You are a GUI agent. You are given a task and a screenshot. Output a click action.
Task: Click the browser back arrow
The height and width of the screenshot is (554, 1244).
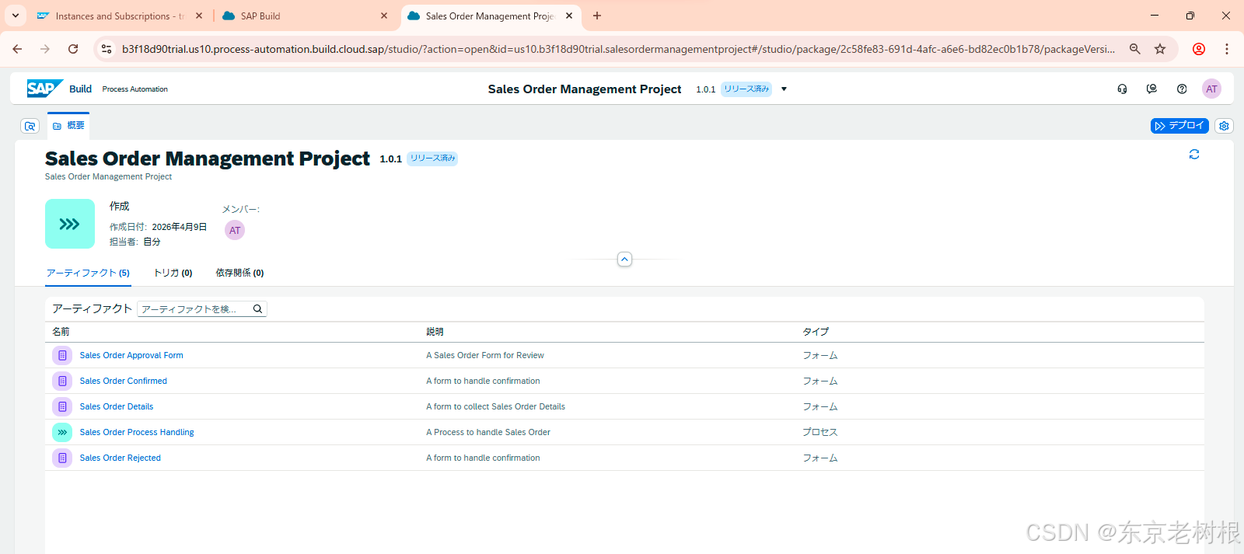pos(17,49)
